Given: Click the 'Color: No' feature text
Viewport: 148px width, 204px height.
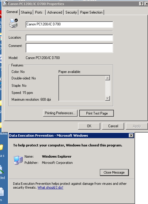Looking at the screenshot, I should [x=18, y=72].
